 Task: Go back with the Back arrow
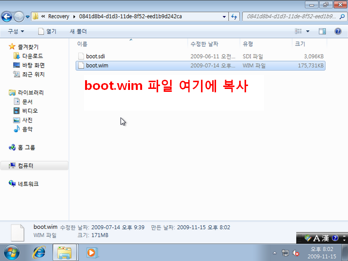click(x=7, y=16)
